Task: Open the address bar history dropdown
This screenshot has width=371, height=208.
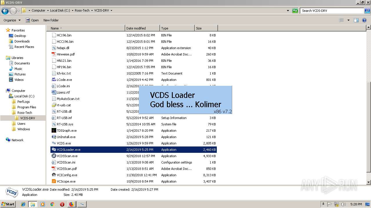Action: tap(288, 11)
